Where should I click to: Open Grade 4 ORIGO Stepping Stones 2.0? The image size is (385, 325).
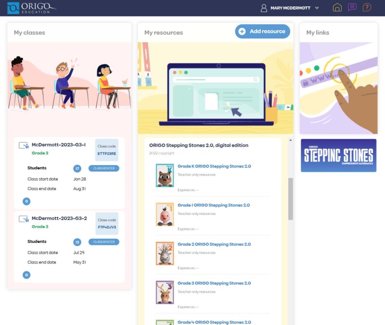(x=214, y=322)
